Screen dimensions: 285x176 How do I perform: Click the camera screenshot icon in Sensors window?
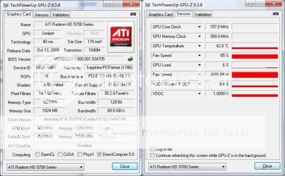click(x=275, y=14)
